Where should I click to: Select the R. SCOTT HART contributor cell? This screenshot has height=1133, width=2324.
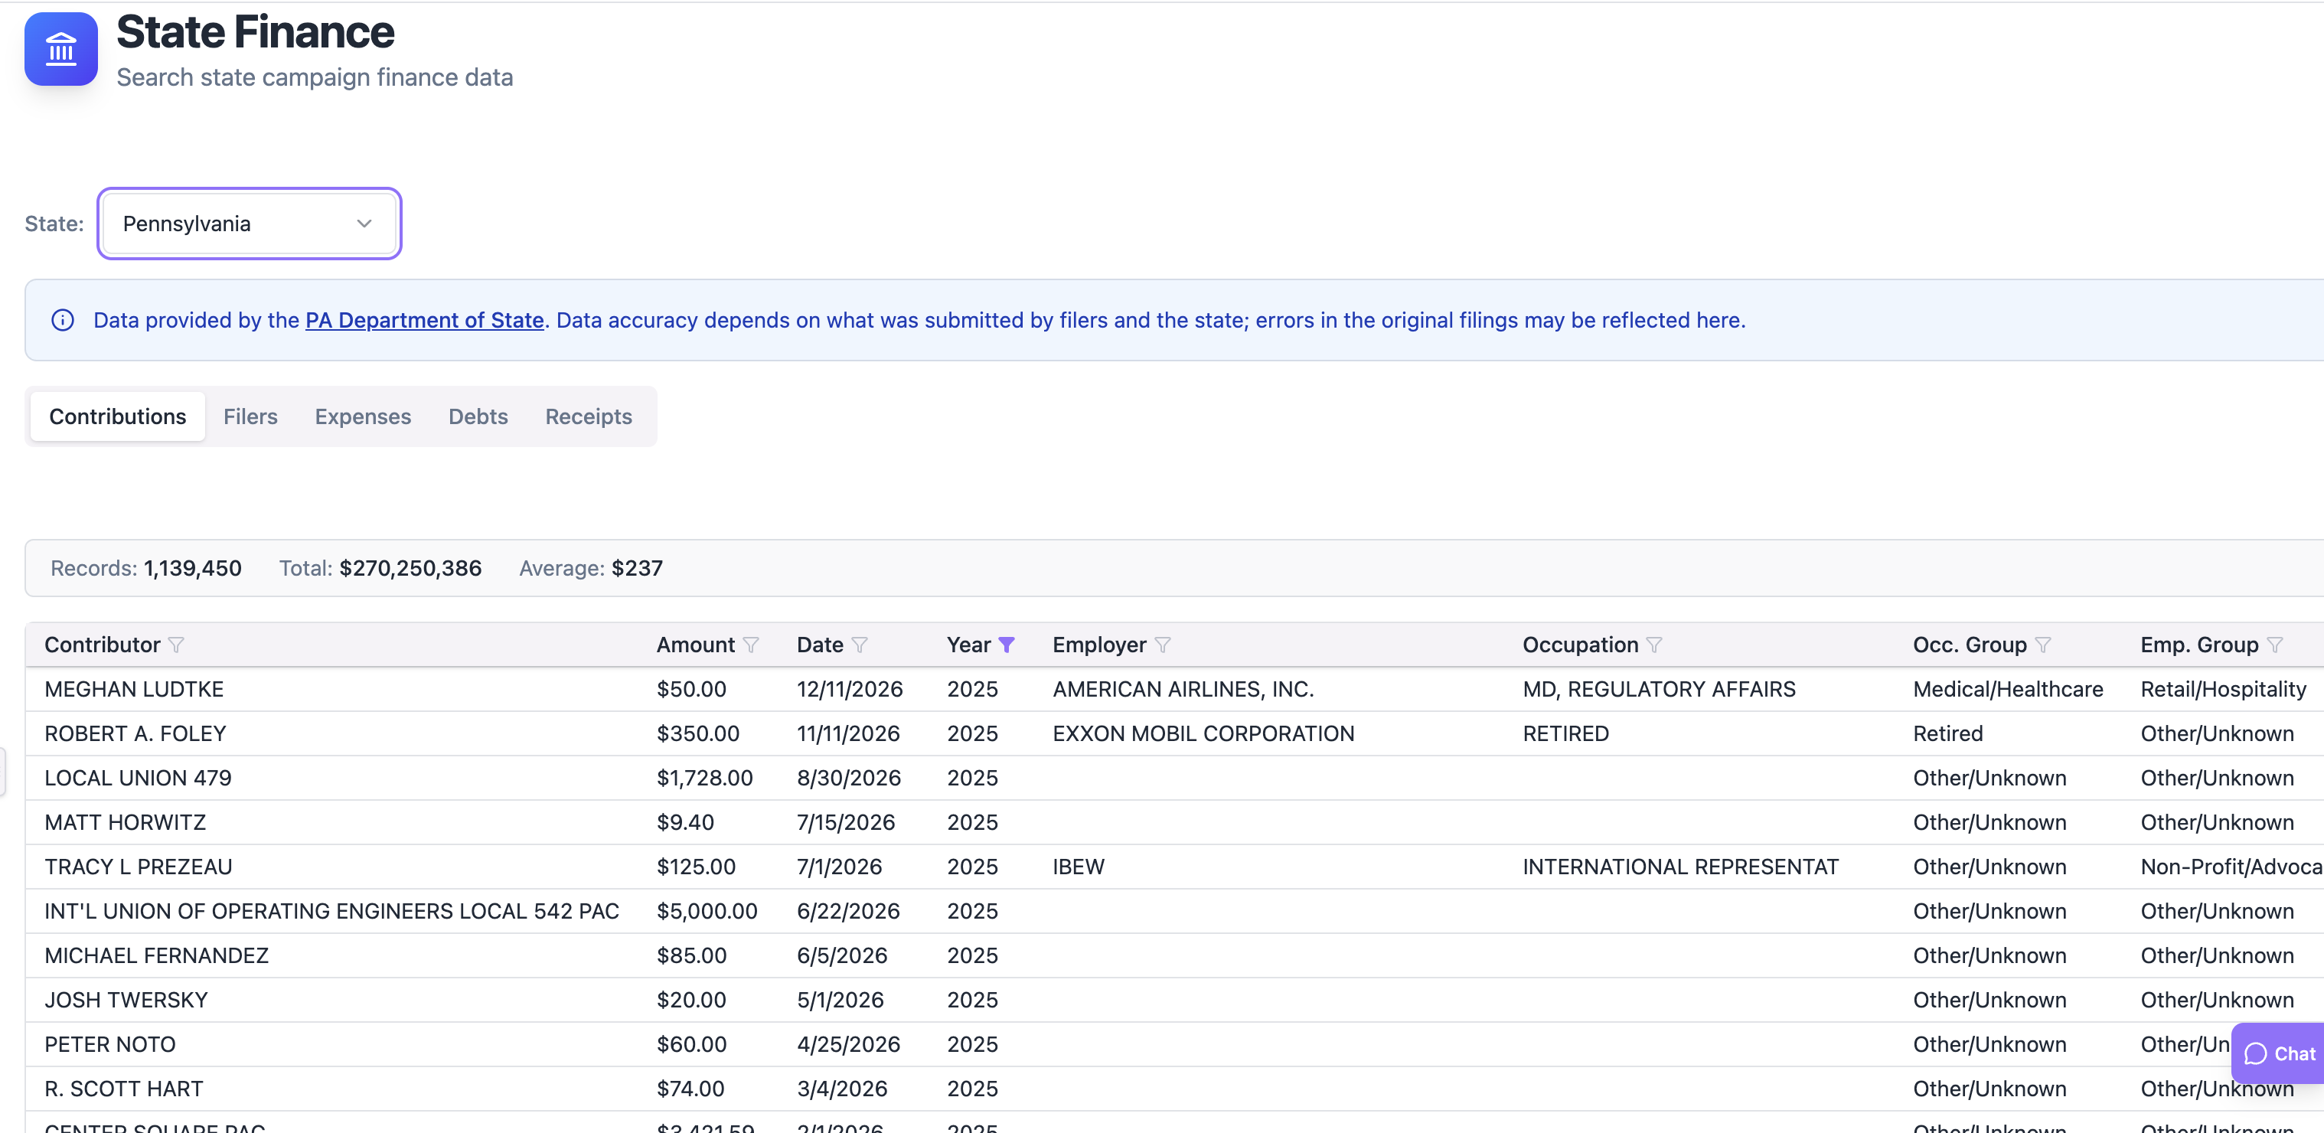[123, 1089]
